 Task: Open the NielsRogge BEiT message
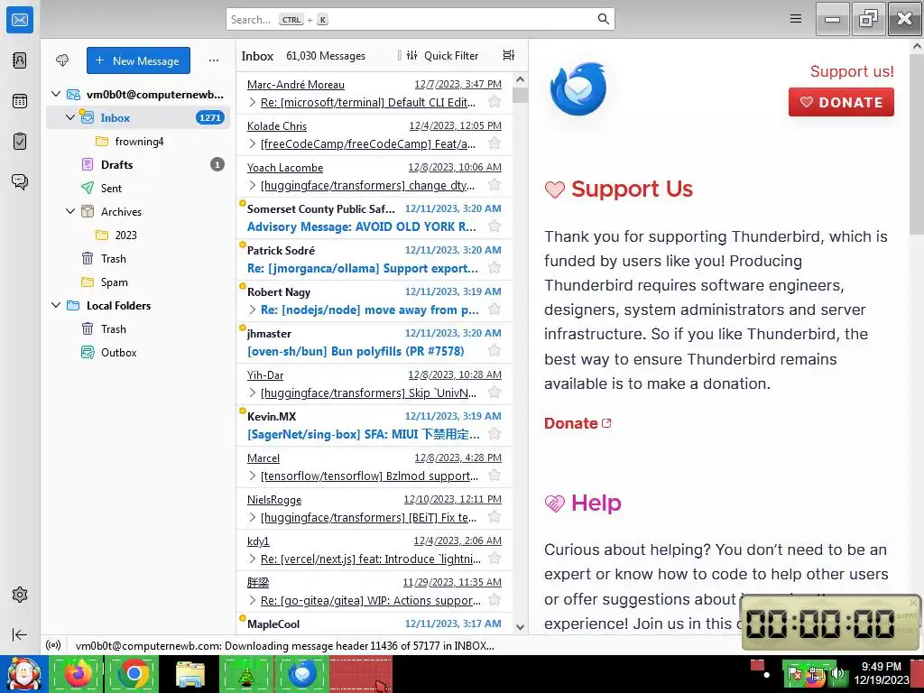pos(374,509)
